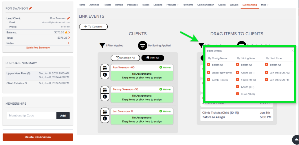This screenshot has width=299, height=145.
Task: Print Ron Swanson's assignments
Action: [x=105, y=68]
